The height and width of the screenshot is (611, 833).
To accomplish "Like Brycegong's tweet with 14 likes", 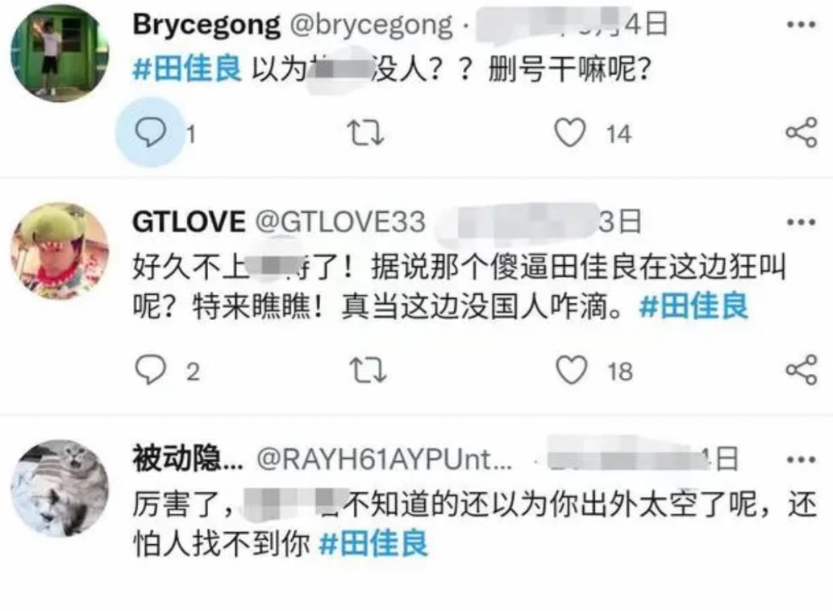I will click(x=570, y=133).
